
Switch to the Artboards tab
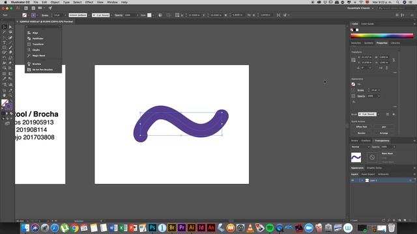point(383,174)
